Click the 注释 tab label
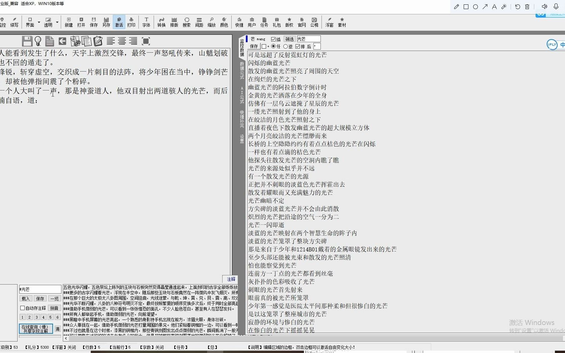This screenshot has width=565, height=353. [231, 279]
